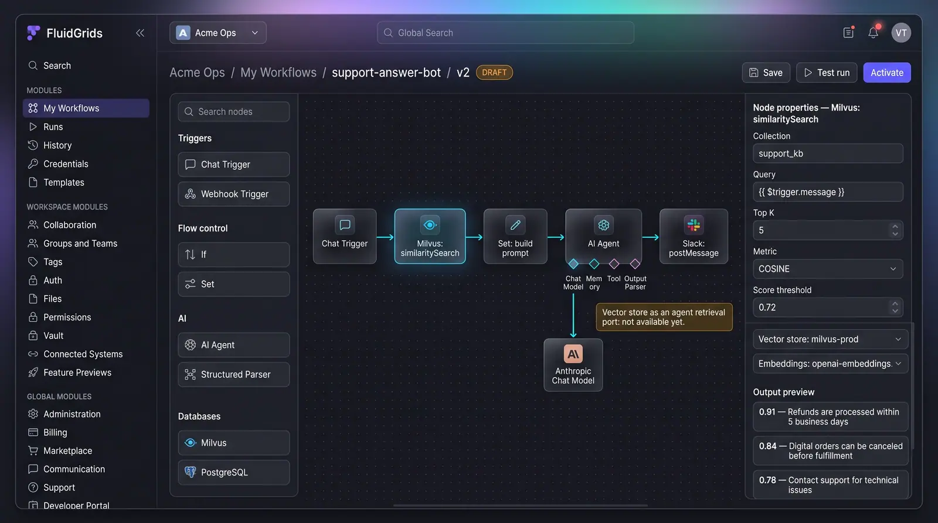Viewport: 938px width, 523px height.
Task: Click the canvas horizontal scrollbar
Action: click(x=521, y=505)
